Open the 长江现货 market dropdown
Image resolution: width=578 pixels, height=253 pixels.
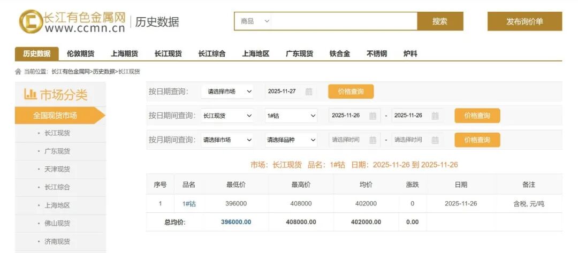(227, 116)
